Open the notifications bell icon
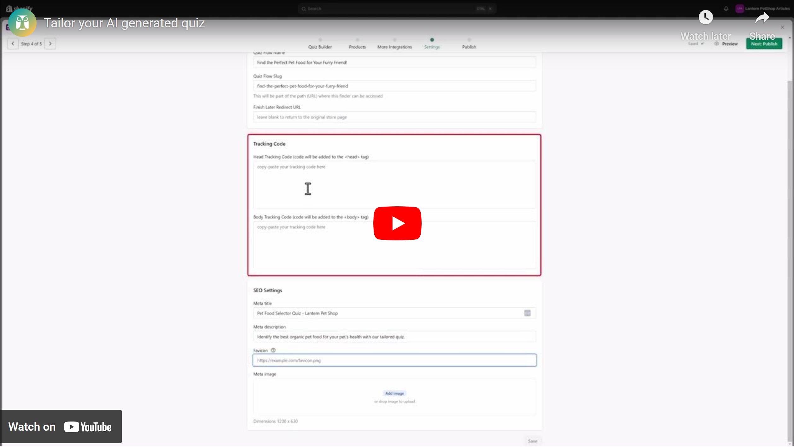794x447 pixels. [726, 9]
